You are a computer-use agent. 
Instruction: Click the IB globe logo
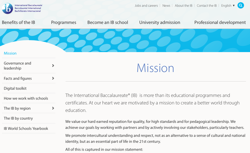tap(7, 8)
